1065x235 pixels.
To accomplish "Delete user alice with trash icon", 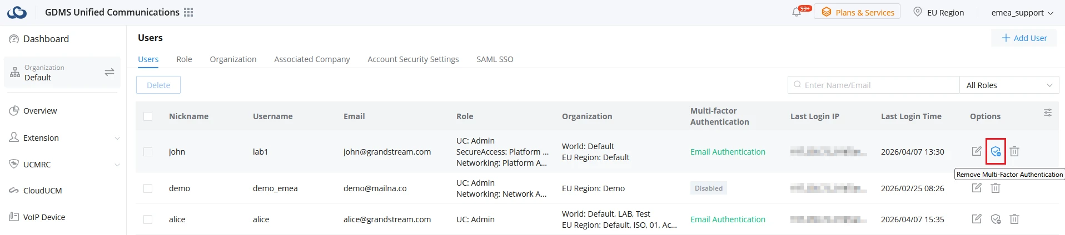I will (1014, 219).
